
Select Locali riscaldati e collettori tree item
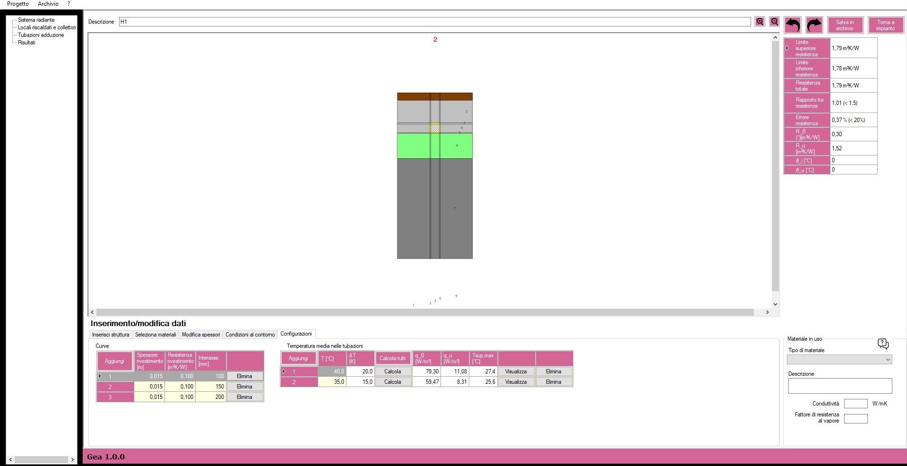(47, 27)
